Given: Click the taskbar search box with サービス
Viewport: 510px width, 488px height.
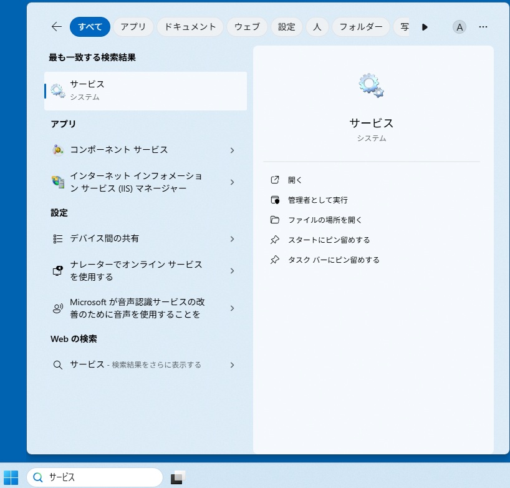Looking at the screenshot, I should (x=94, y=477).
